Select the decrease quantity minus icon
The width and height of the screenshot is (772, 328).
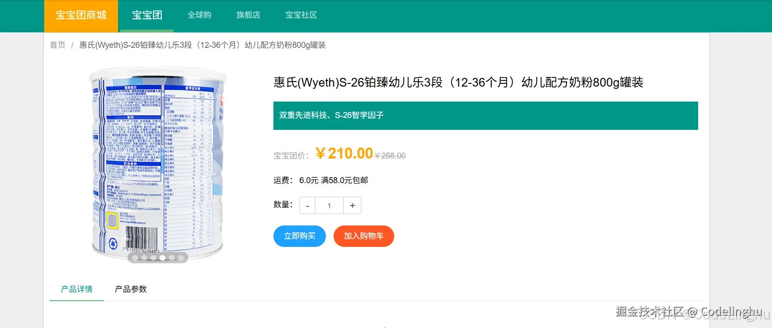pyautogui.click(x=307, y=205)
